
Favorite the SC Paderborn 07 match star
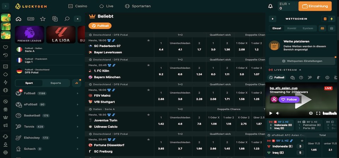(149, 40)
